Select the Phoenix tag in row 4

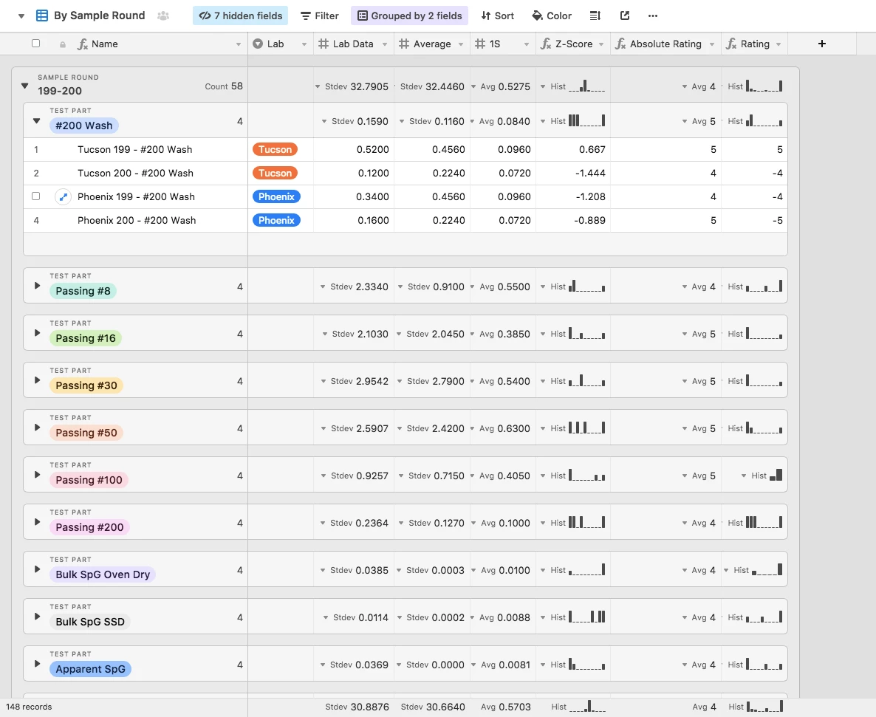click(276, 220)
